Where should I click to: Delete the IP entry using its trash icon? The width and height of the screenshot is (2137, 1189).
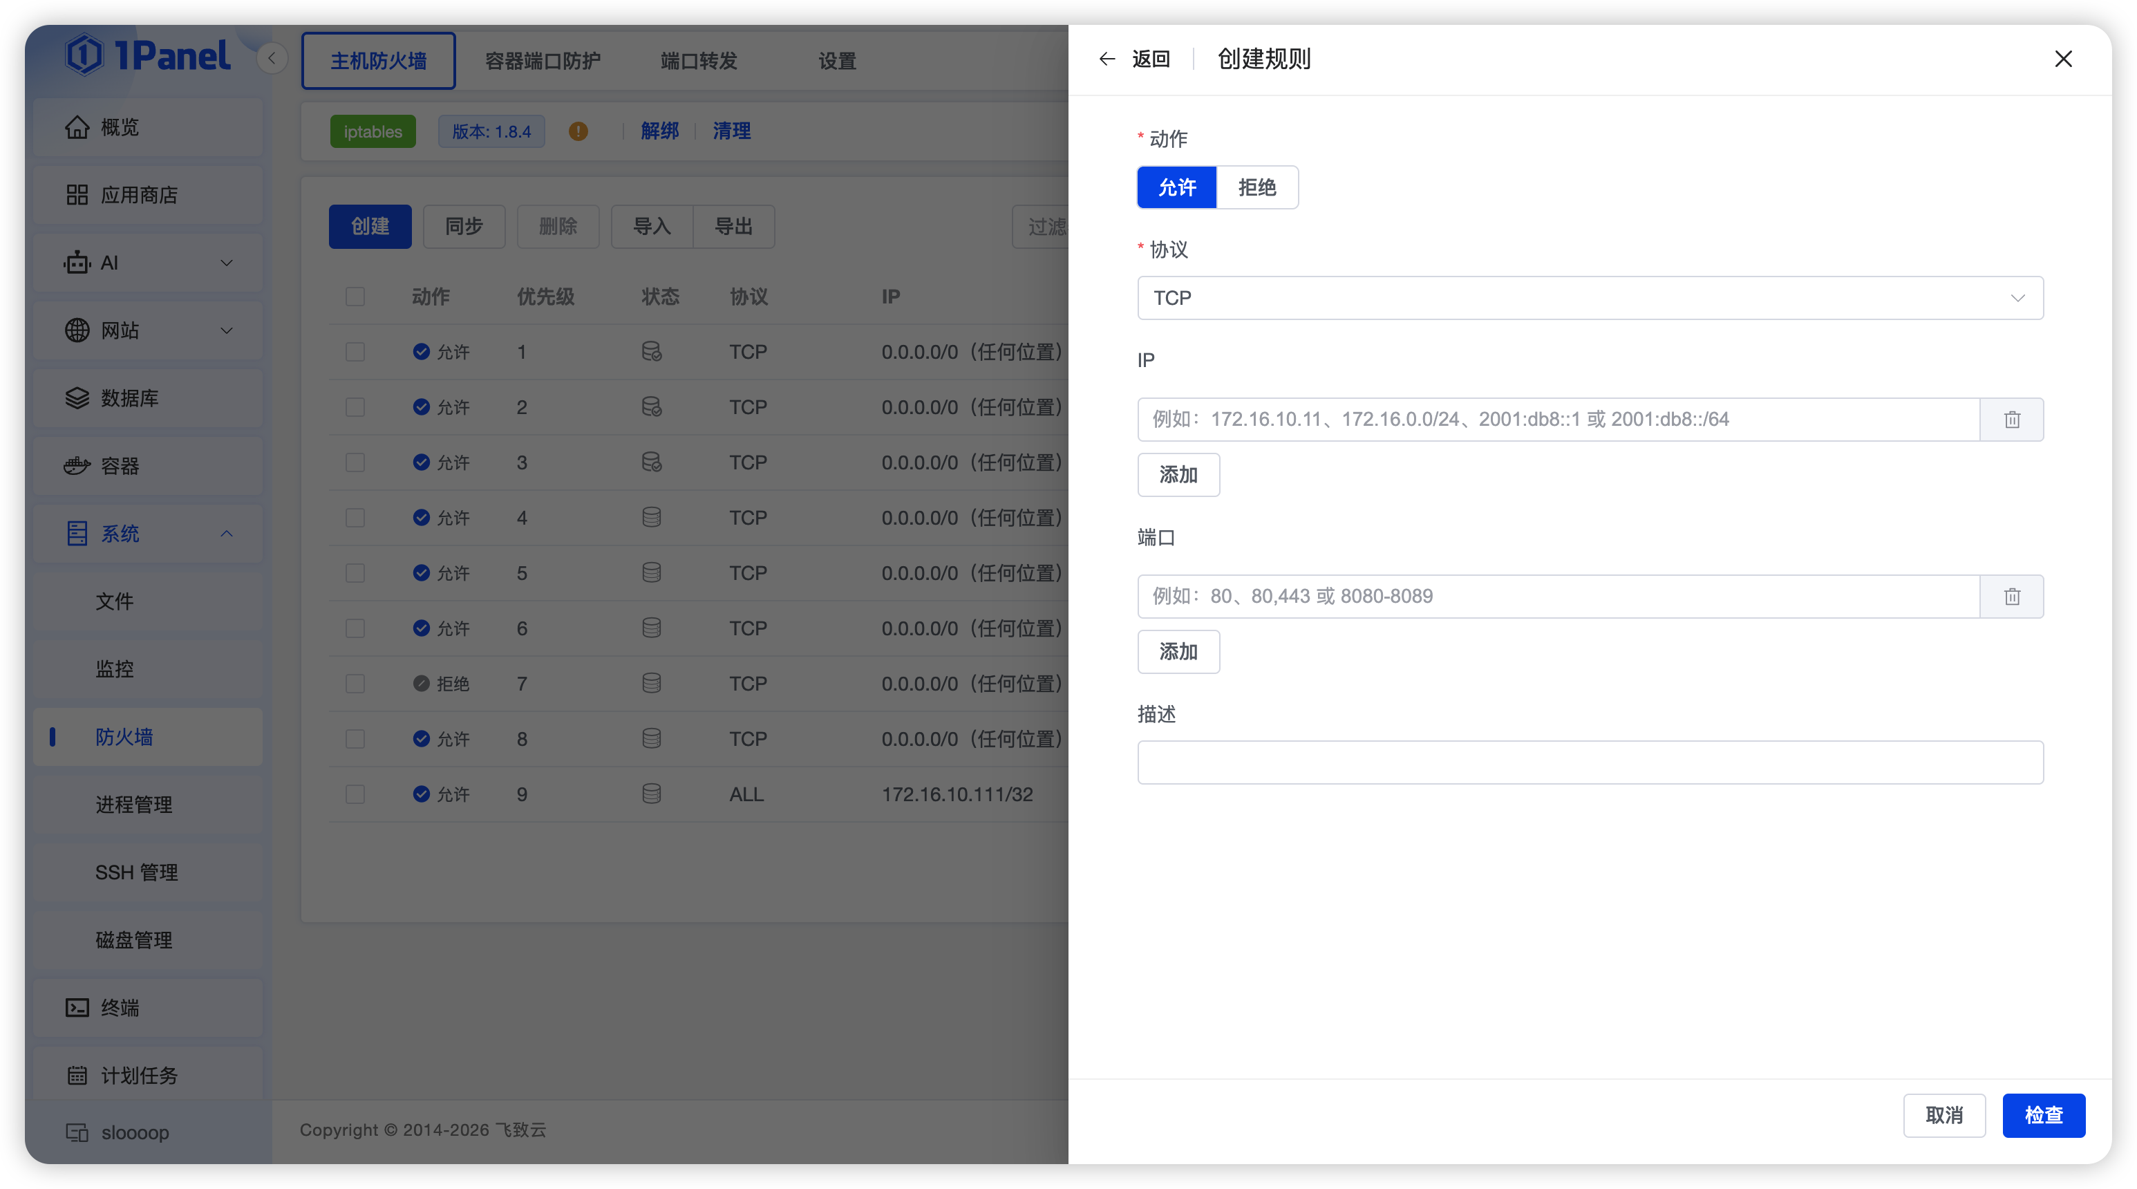click(x=2012, y=419)
